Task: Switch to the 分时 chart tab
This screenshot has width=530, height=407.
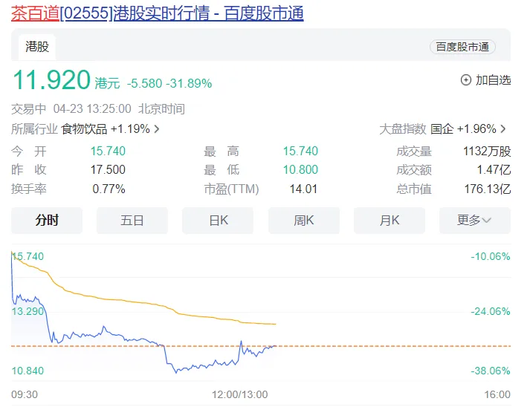Action: (x=47, y=221)
